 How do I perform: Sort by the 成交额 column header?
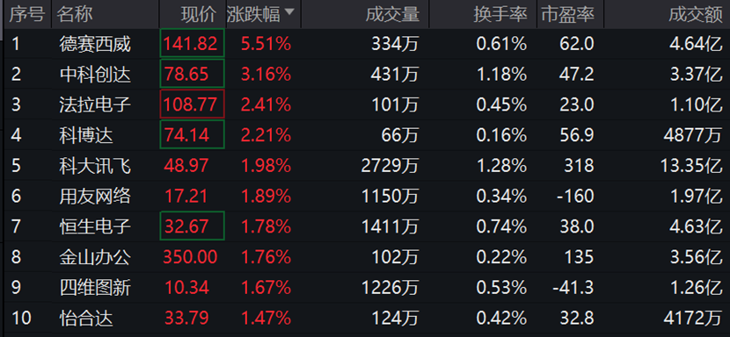[x=696, y=14]
